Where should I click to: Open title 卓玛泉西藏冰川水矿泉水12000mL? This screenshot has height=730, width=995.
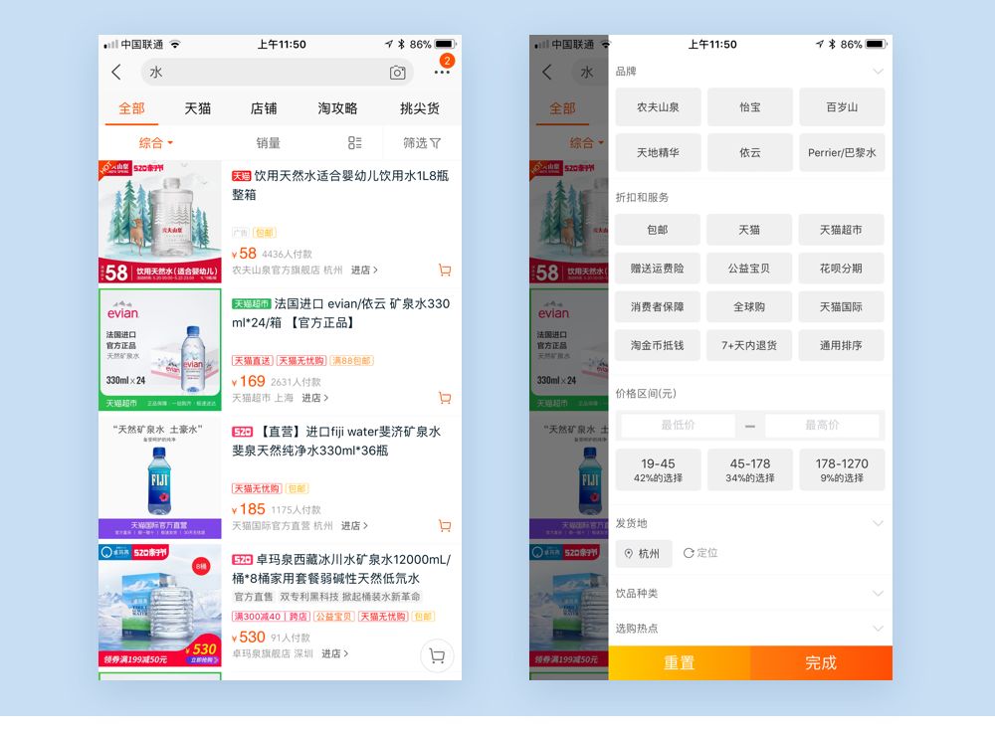(x=341, y=569)
